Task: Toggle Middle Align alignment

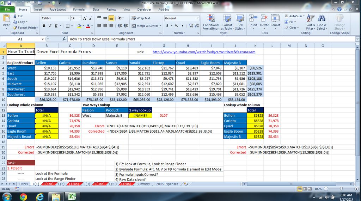Action: [x=105, y=18]
